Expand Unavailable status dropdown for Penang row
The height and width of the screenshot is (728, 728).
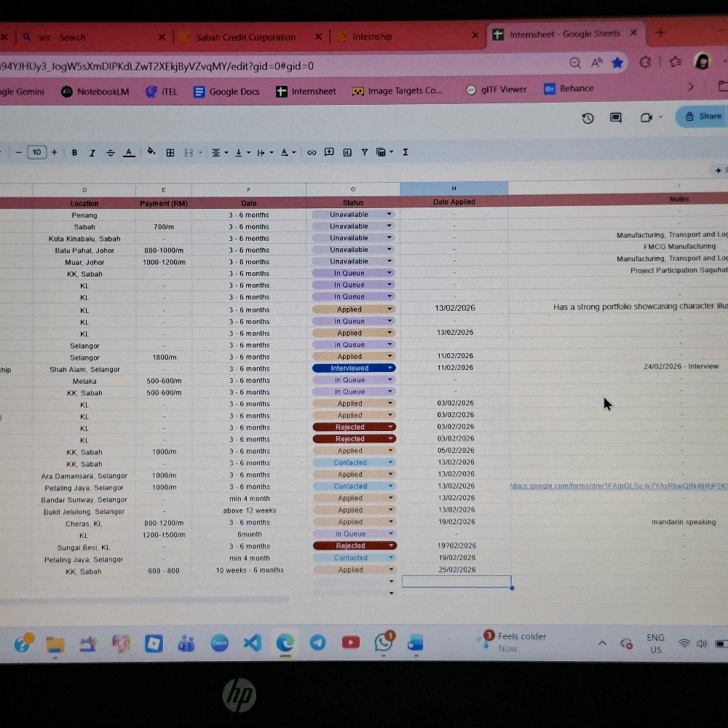pos(389,215)
